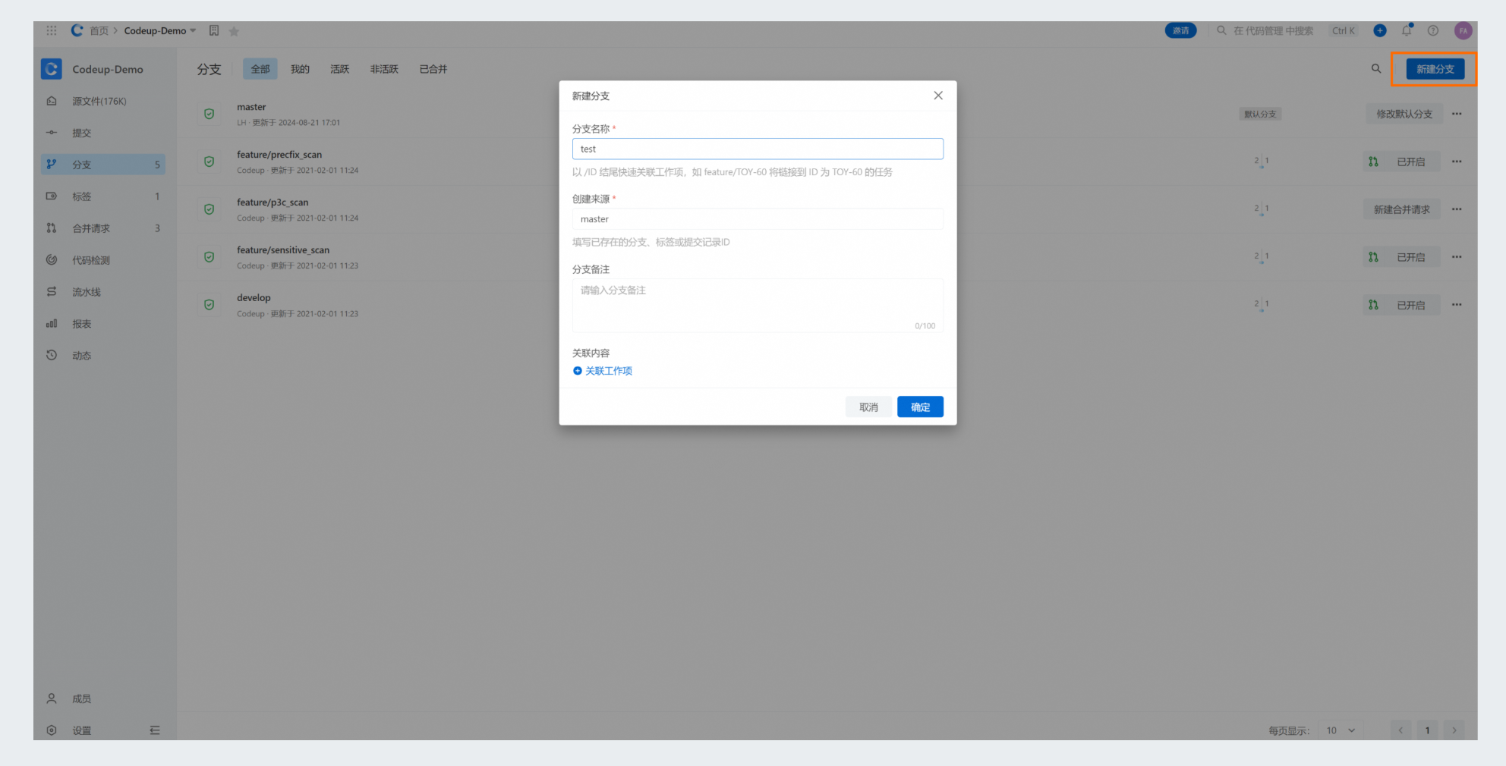Click 确定 to confirm the new branch
The height and width of the screenshot is (766, 1506).
tap(920, 407)
